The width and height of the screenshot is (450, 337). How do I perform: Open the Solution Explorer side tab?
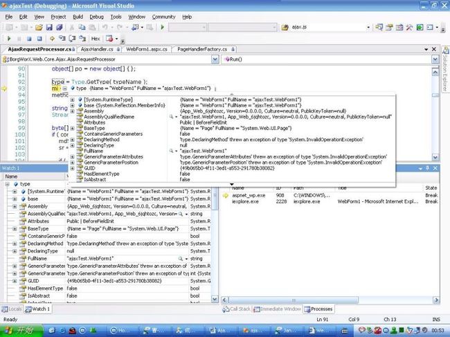click(x=445, y=69)
